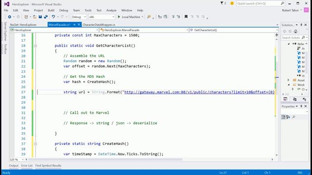This screenshot has height=175, width=312.
Task: Collapse the Models folder node
Action: [289, 85]
